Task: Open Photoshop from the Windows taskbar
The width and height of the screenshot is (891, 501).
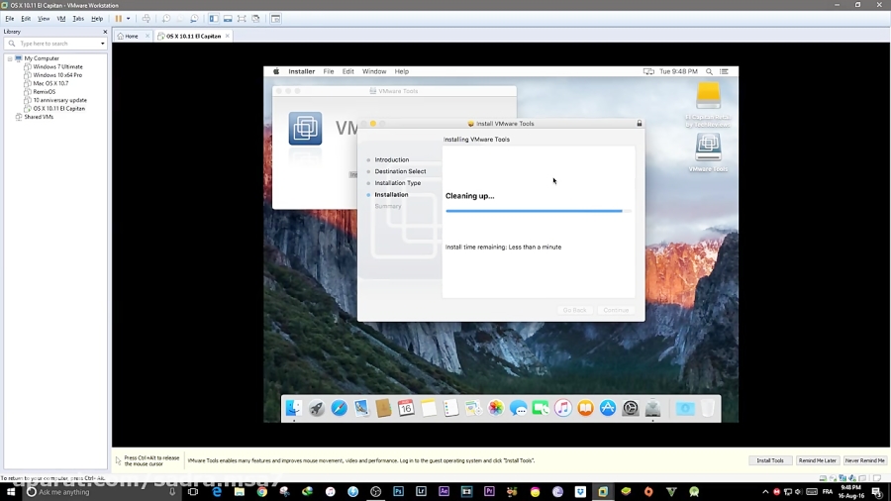Action: pos(398,492)
